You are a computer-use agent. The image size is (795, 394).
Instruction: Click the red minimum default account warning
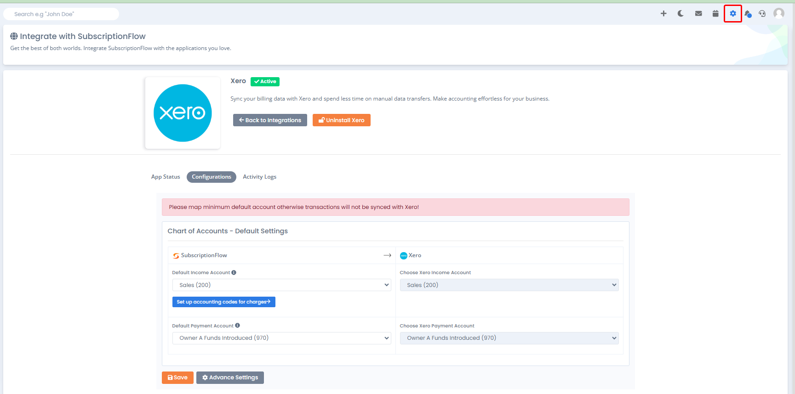395,207
